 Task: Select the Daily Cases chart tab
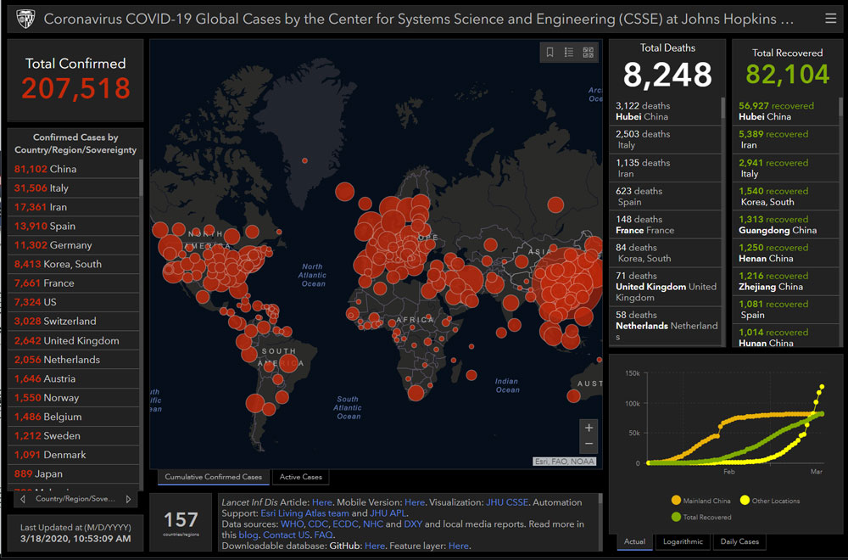[x=739, y=541]
